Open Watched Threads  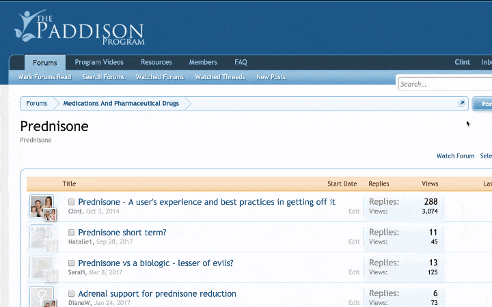pos(220,77)
